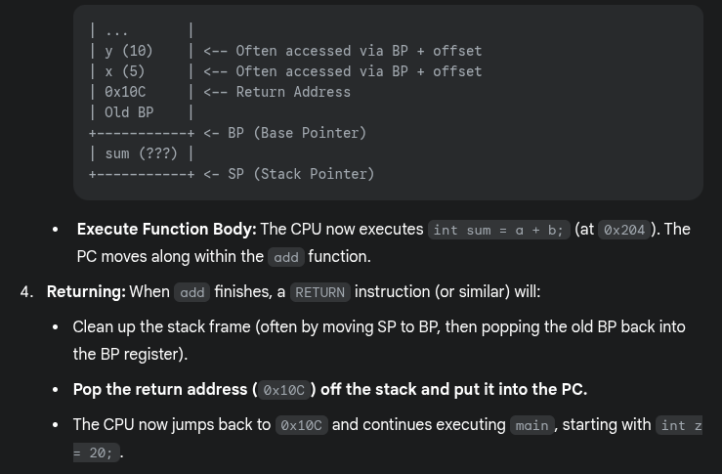Click 'x (5)' line in code block
The image size is (722, 474).
125,71
